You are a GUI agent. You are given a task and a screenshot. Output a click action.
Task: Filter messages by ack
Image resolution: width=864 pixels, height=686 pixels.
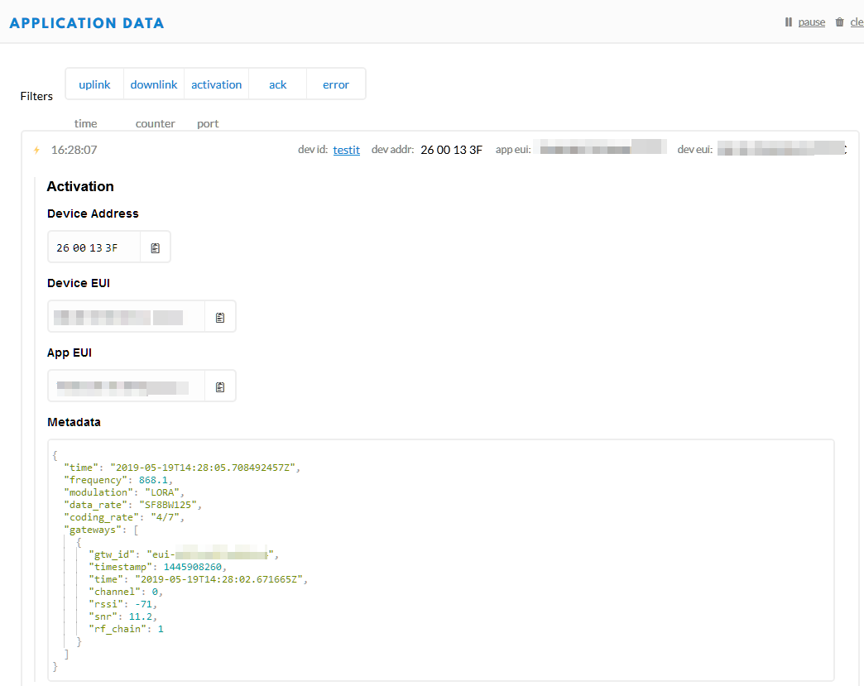[278, 84]
